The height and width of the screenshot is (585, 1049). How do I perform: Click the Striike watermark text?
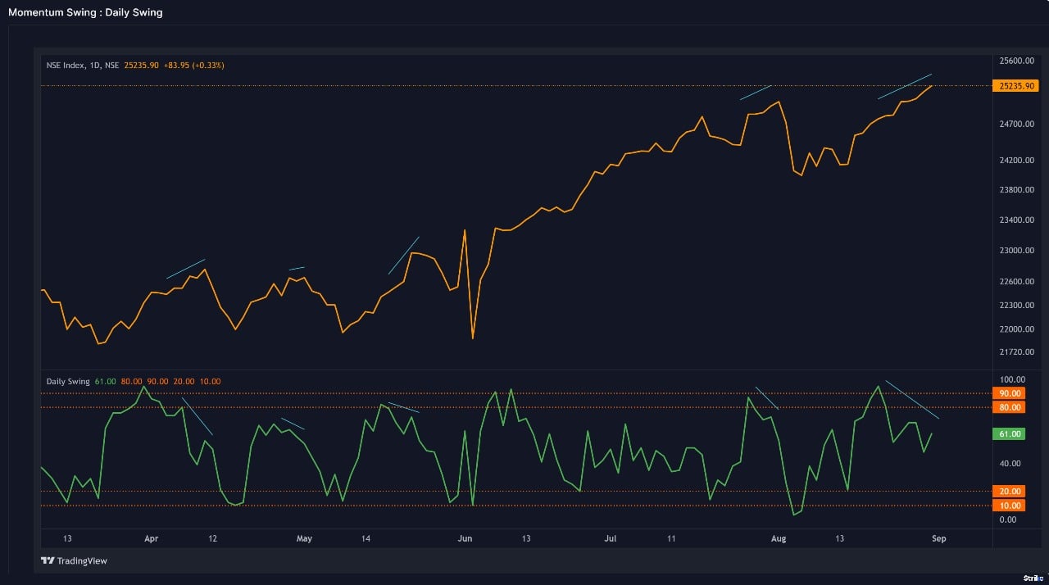click(1033, 578)
